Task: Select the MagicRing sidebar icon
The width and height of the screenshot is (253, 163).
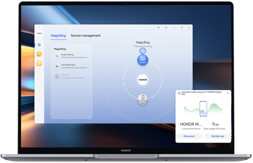Action: coord(39,45)
